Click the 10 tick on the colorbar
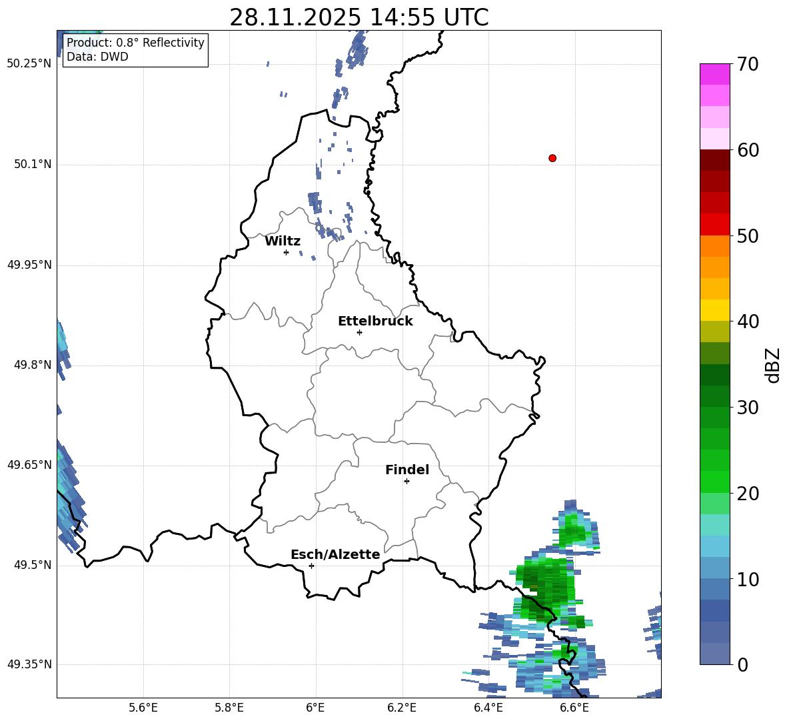Screen dimensions: 789x721 click(x=748, y=579)
